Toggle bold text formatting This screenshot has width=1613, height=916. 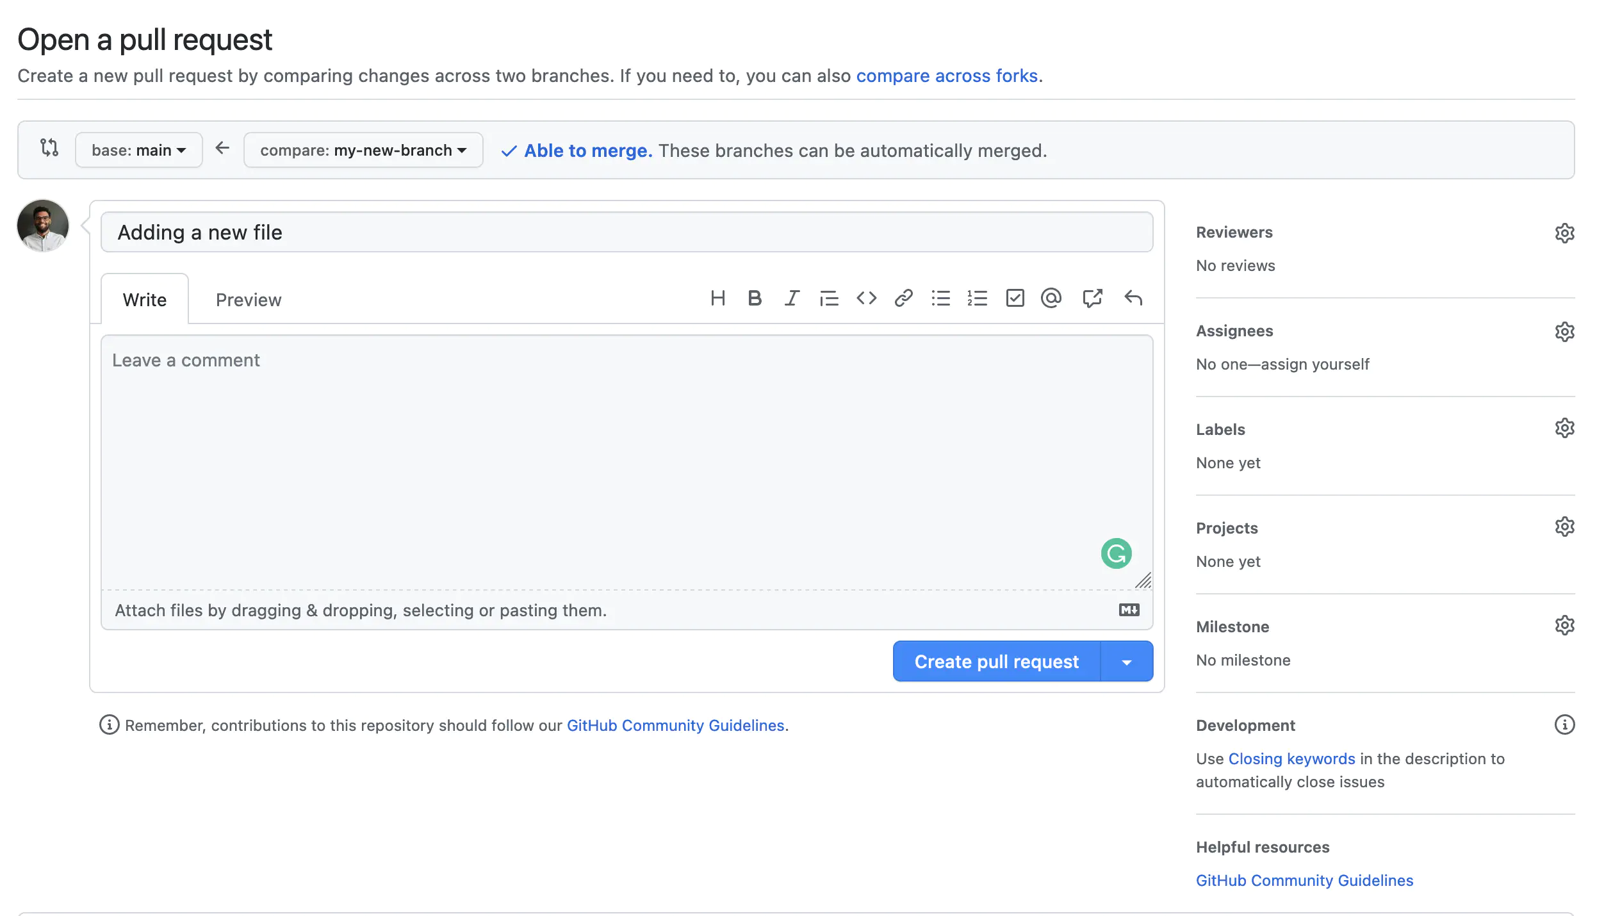755,299
